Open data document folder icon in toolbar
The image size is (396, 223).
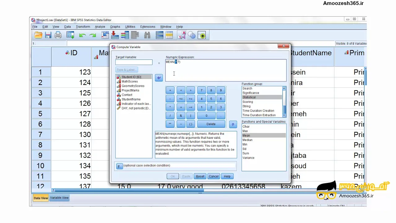[38, 35]
